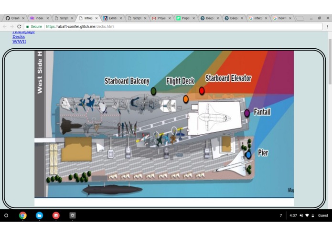Image resolution: width=332 pixels, height=236 pixels.
Task: Open the red gallery app on shelf
Action: click(56, 215)
